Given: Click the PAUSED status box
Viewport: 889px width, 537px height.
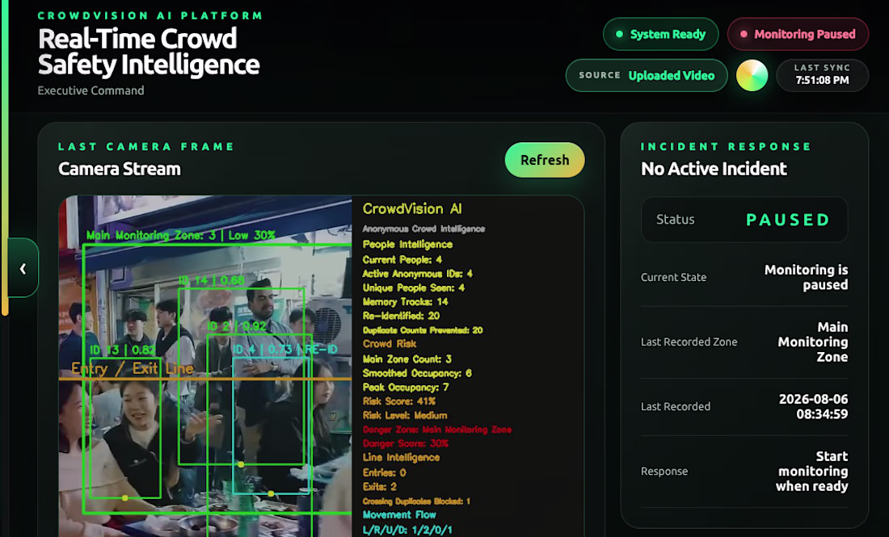Looking at the screenshot, I should 744,220.
